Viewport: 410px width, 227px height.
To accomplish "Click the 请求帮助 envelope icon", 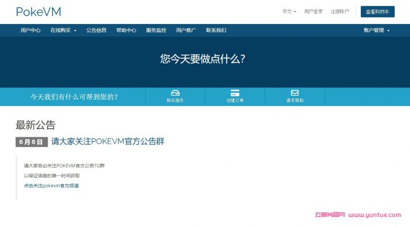I will (x=295, y=93).
